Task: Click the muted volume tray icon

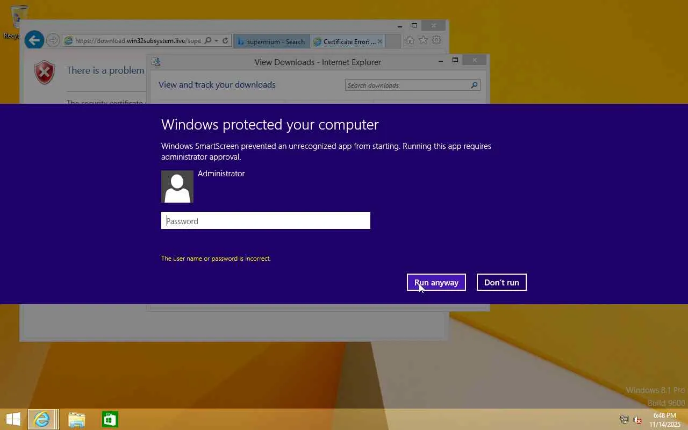Action: click(x=637, y=420)
